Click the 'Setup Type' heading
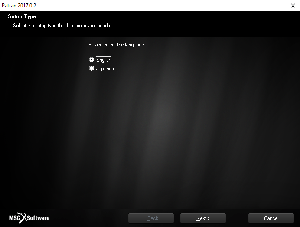This screenshot has height=227, width=300. pyautogui.click(x=22, y=16)
